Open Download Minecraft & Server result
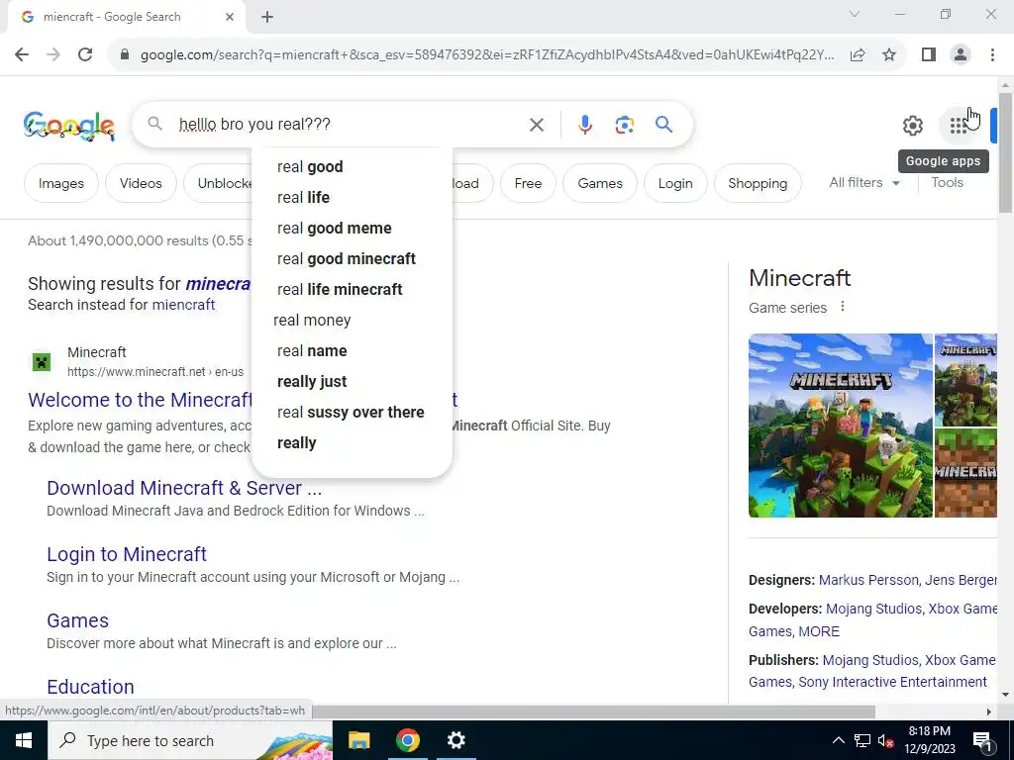The width and height of the screenshot is (1014, 760). point(184,488)
